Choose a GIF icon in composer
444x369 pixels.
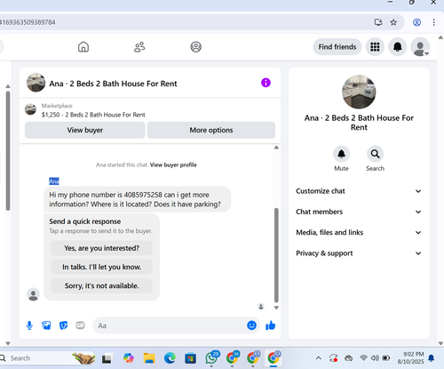[80, 325]
